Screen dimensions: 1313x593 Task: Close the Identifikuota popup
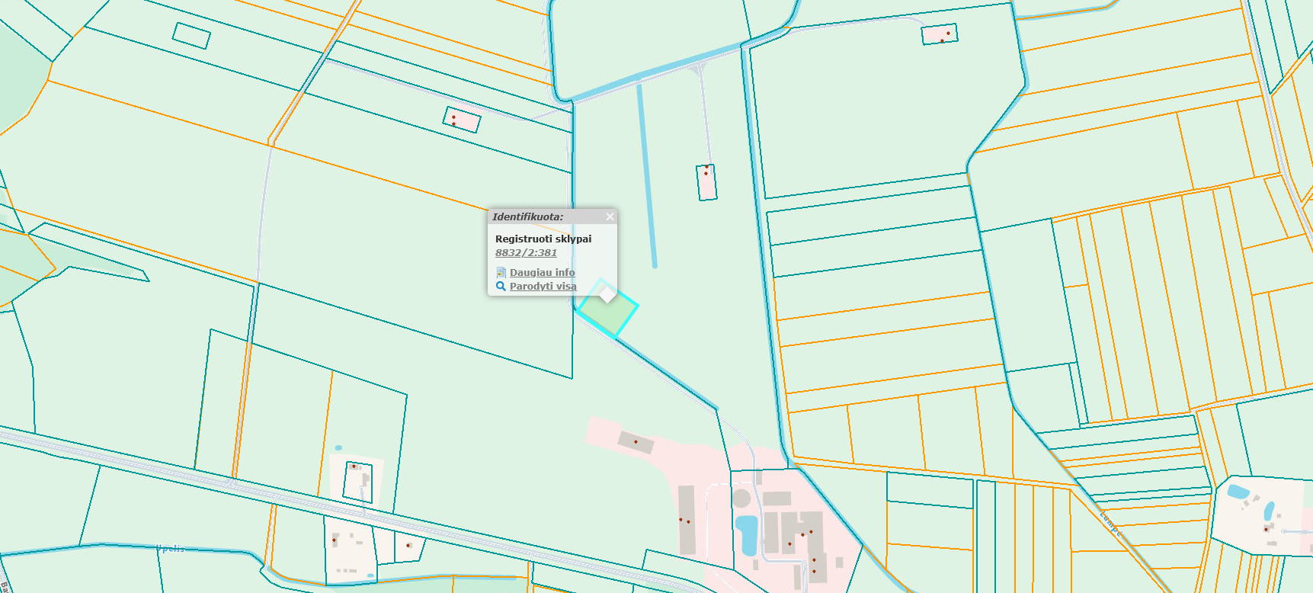click(610, 217)
